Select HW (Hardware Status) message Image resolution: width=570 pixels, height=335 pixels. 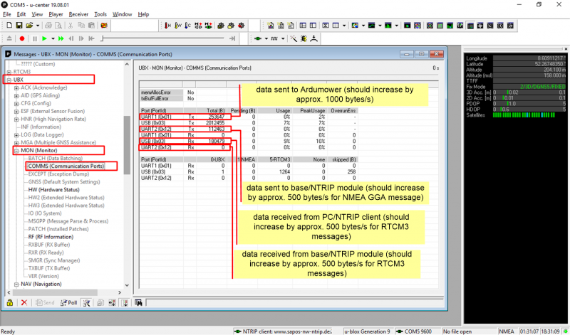point(54,190)
